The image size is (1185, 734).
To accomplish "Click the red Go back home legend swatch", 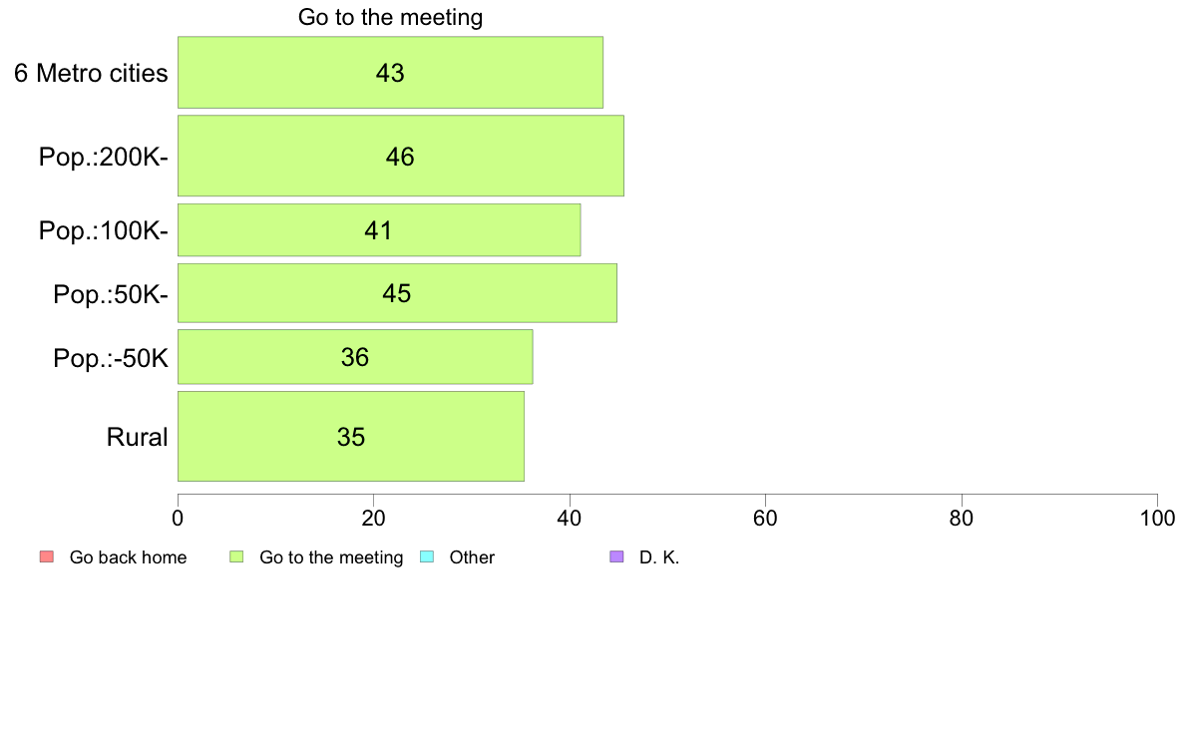I will pos(47,557).
